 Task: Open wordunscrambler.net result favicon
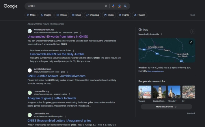pyautogui.click(x=30, y=31)
